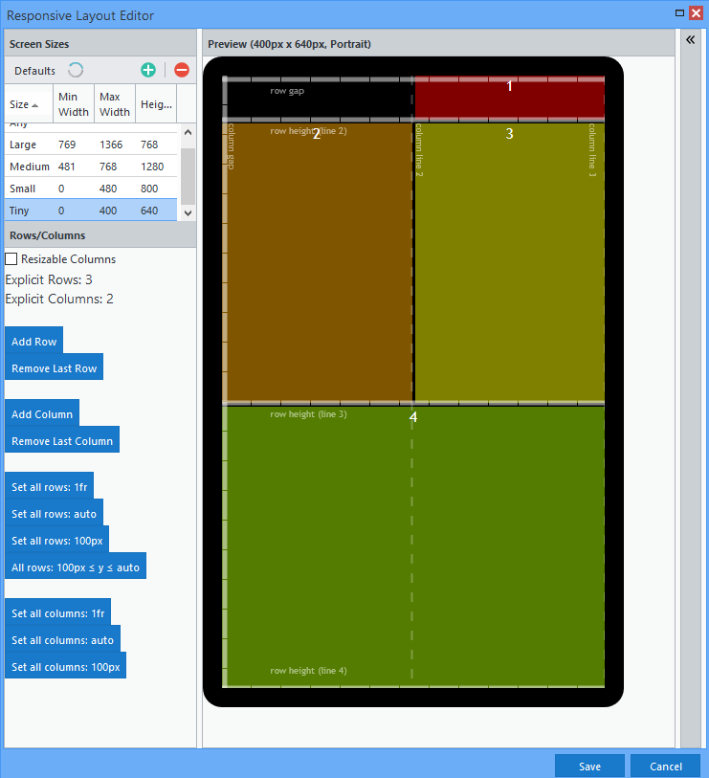Image resolution: width=709 pixels, height=778 pixels.
Task: Save the layout changes
Action: [589, 767]
